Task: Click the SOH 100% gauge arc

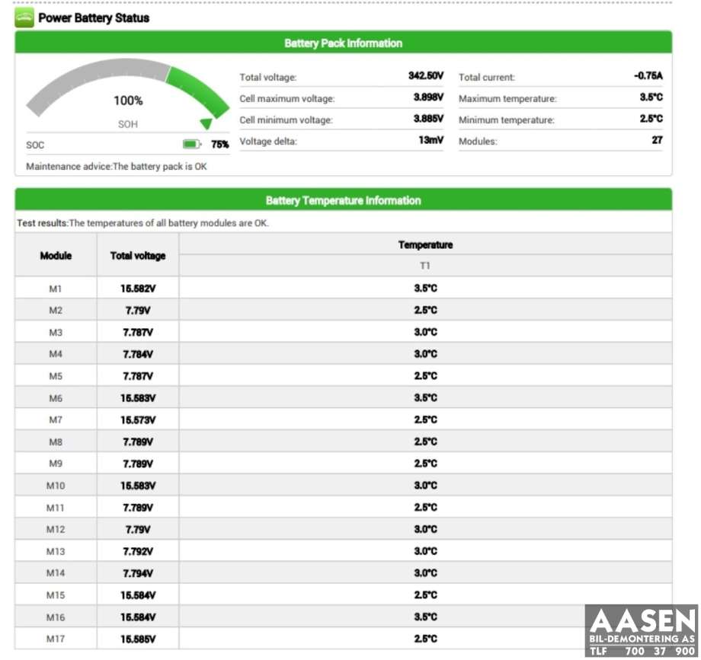Action: point(128,88)
